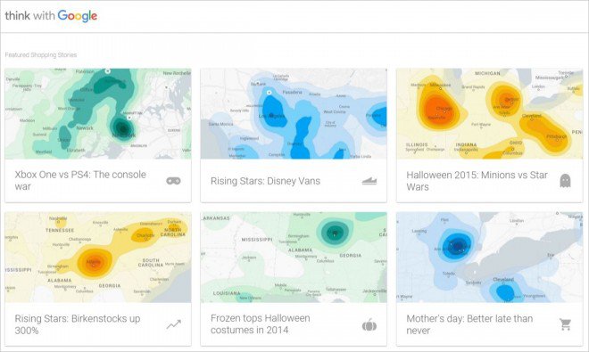Open Rising Stars: Birkenstocks up 300% title

tap(78, 324)
